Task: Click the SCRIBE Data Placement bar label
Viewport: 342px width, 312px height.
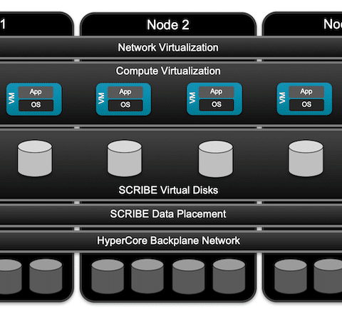Action: [x=168, y=213]
